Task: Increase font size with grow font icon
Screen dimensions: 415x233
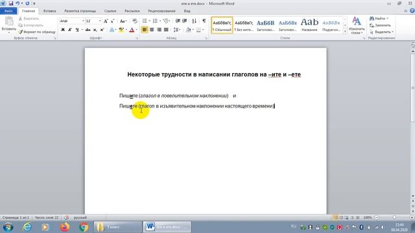Action: point(106,21)
